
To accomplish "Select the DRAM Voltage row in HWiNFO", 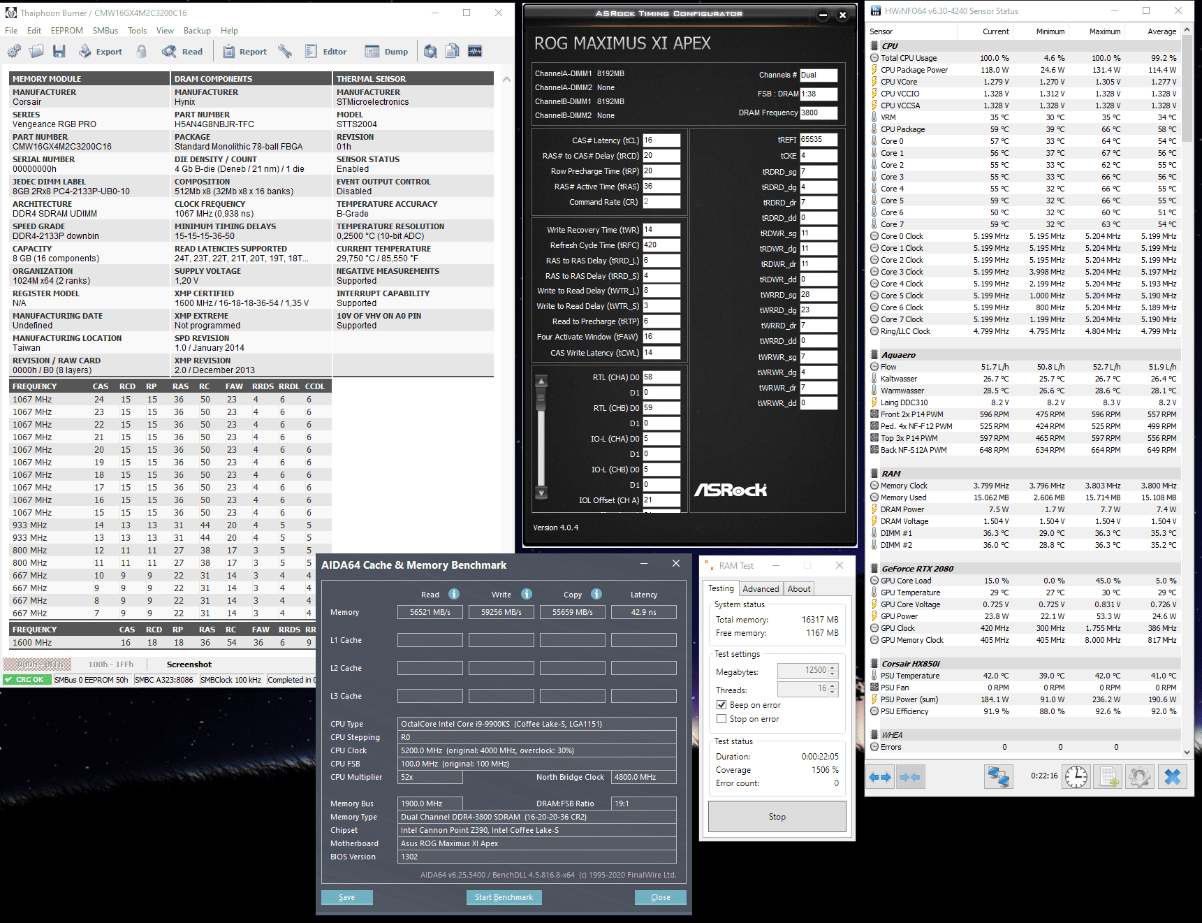I will pyautogui.click(x=1025, y=521).
